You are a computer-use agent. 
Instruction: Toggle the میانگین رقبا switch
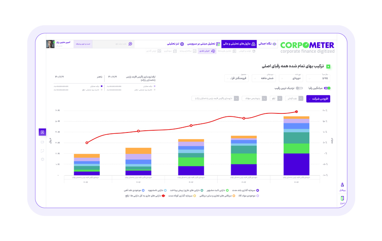coord(327,88)
